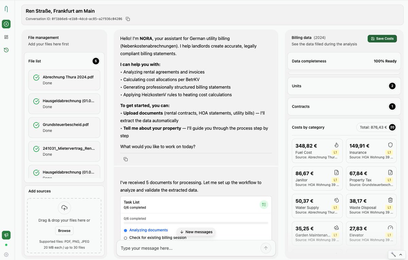This screenshot has height=260, width=408.
Task: Click L1 badge on Fuel Cost card
Action: 335,152
